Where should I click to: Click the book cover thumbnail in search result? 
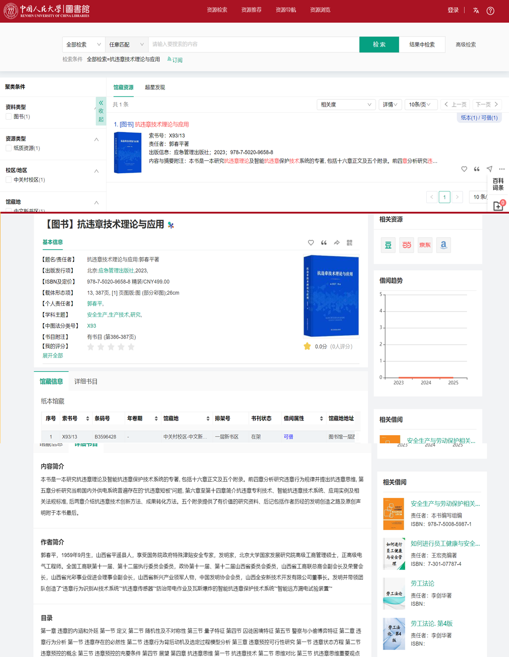128,153
